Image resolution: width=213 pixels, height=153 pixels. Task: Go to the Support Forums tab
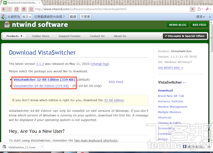70,36
